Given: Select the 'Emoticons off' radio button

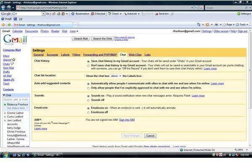Looking at the screenshot, I should point(88,112).
